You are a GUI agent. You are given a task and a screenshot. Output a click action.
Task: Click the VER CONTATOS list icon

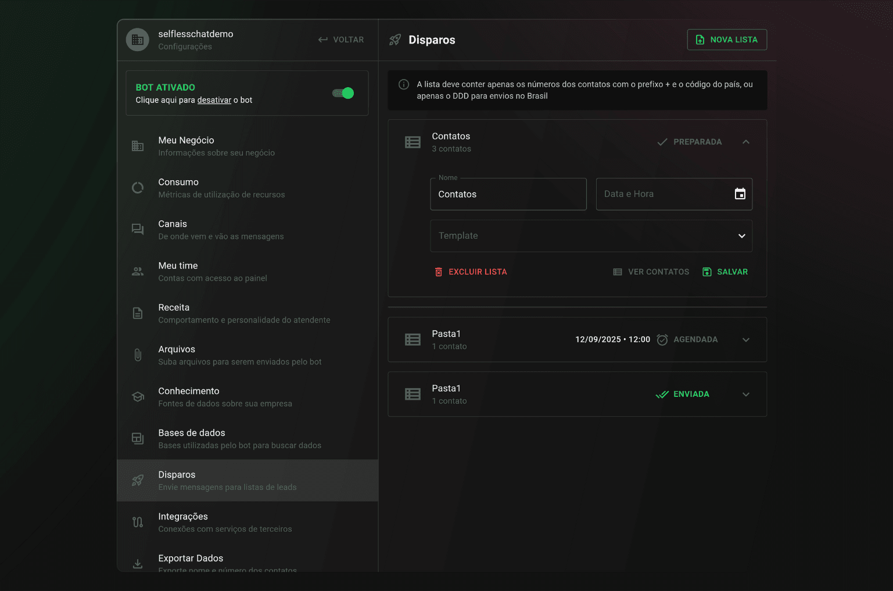point(618,272)
